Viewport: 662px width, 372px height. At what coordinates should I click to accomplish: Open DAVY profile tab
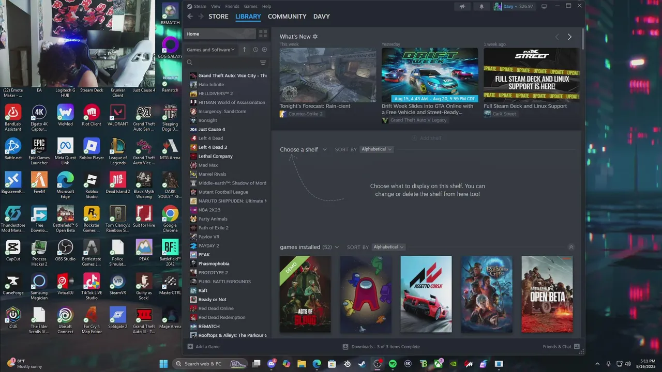click(x=322, y=17)
